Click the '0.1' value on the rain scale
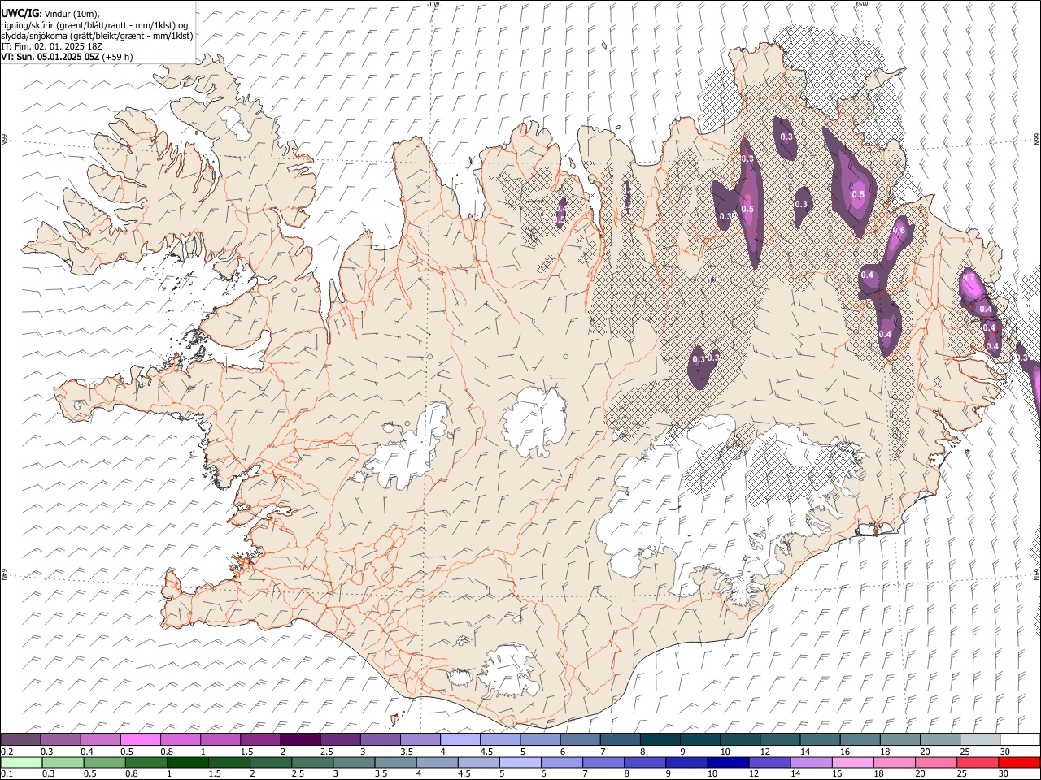The height and width of the screenshot is (780, 1041). point(7,773)
